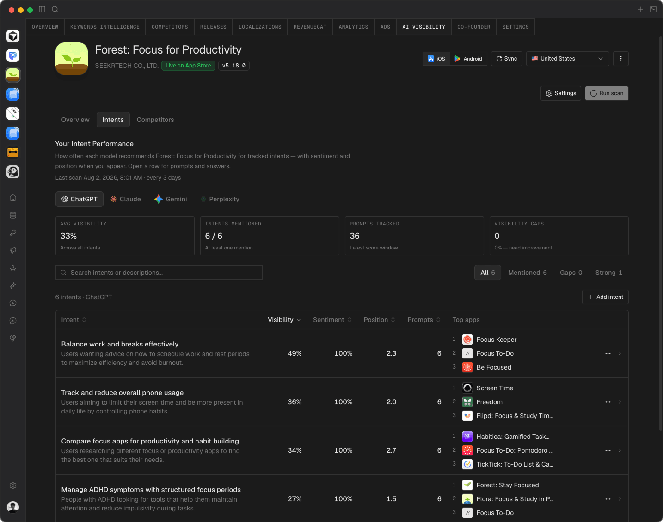
Task: Open AI visibility Settings button
Action: [x=561, y=93]
